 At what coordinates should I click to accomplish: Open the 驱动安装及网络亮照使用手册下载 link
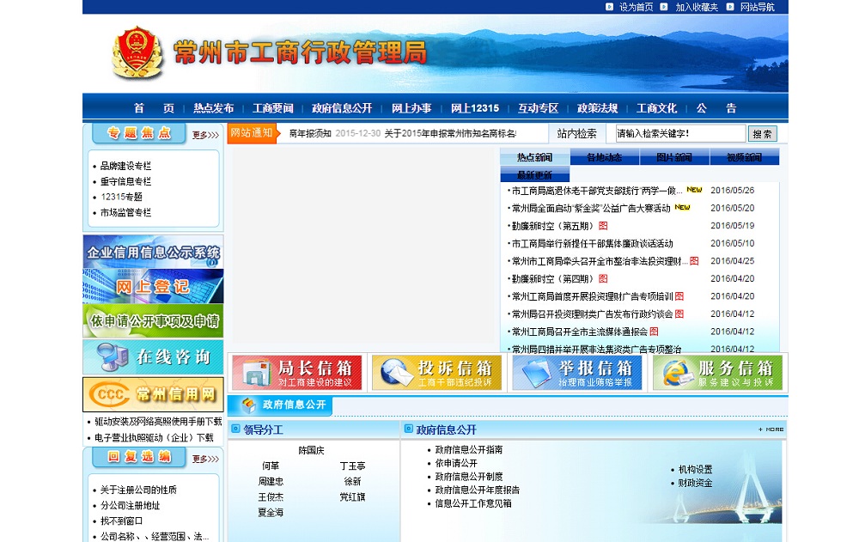tap(158, 422)
